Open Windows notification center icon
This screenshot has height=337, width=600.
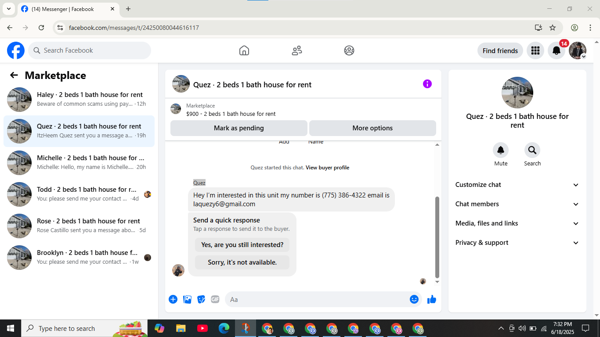(586, 328)
